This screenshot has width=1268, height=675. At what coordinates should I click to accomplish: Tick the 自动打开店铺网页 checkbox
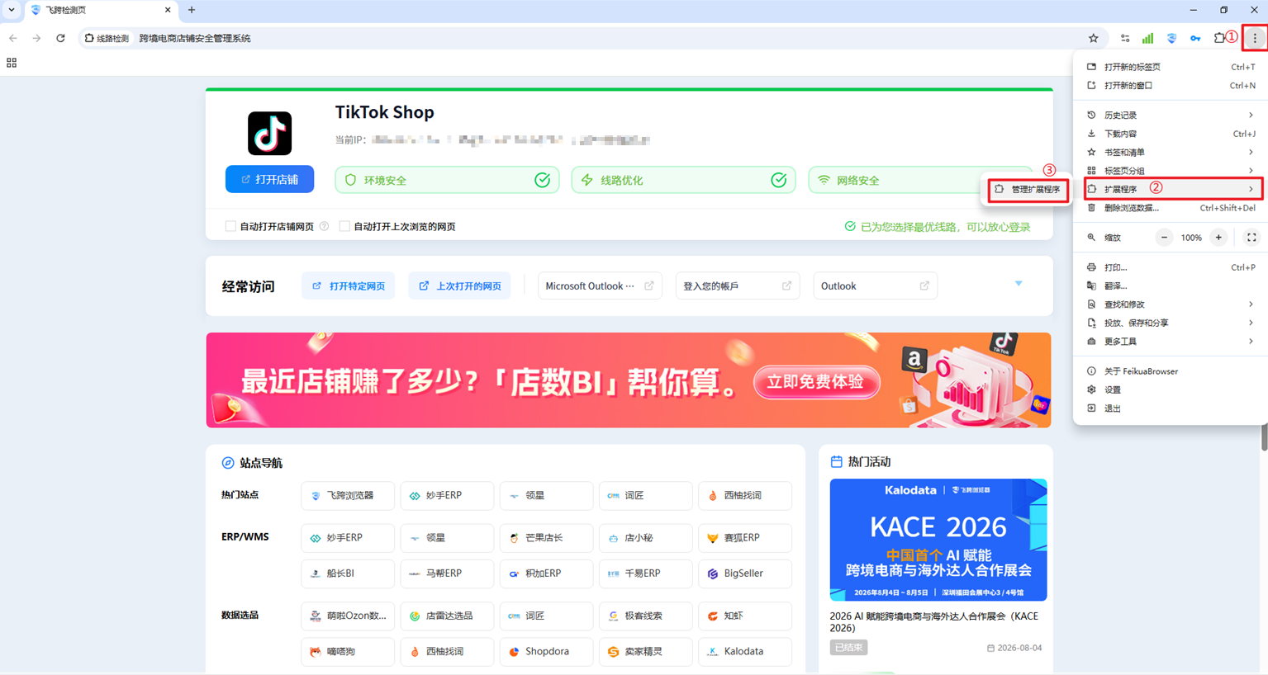point(230,226)
